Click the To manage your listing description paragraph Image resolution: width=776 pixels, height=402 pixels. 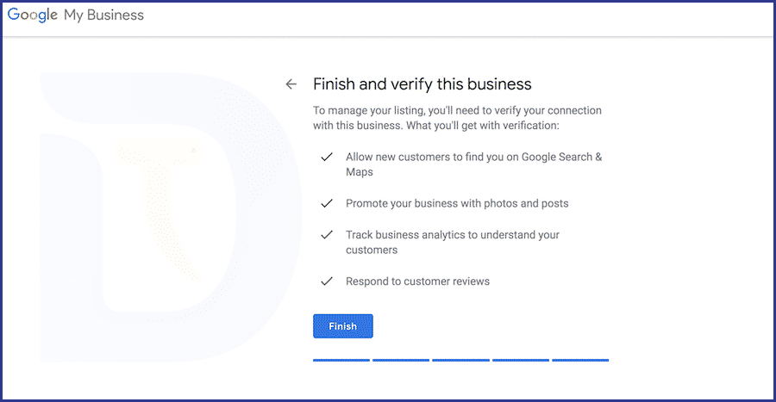point(457,118)
